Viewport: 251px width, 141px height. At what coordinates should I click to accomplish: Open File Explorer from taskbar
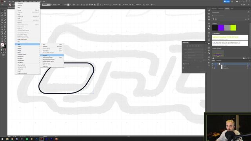(7, 139)
